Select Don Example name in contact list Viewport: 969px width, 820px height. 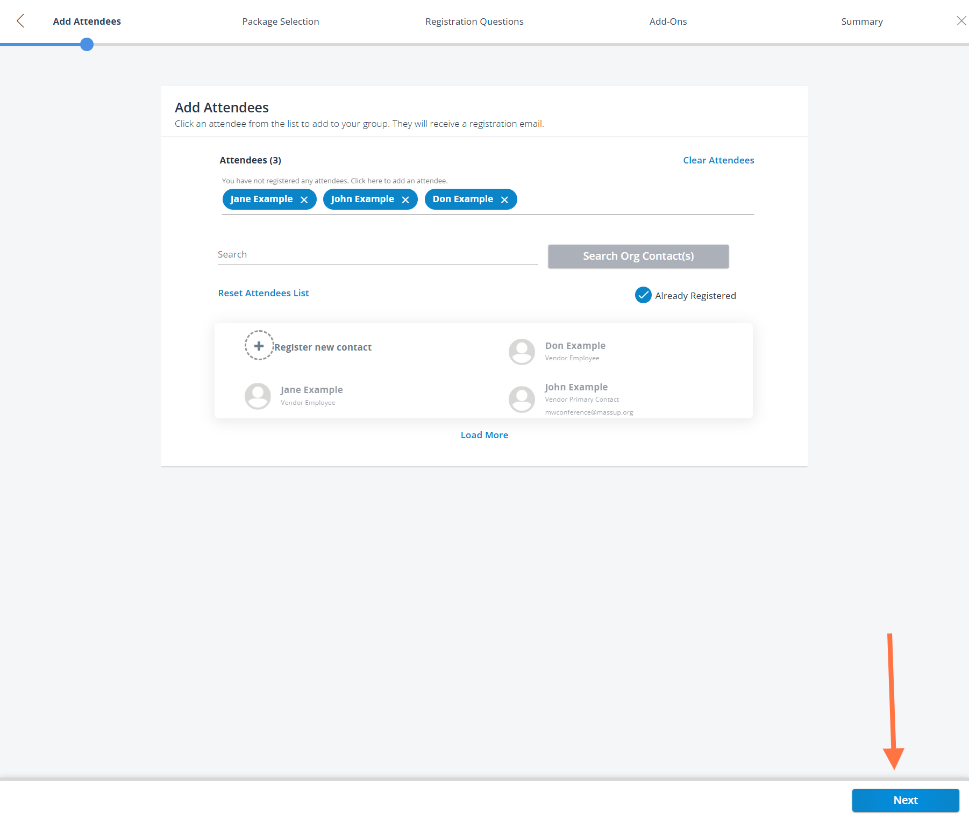point(575,346)
